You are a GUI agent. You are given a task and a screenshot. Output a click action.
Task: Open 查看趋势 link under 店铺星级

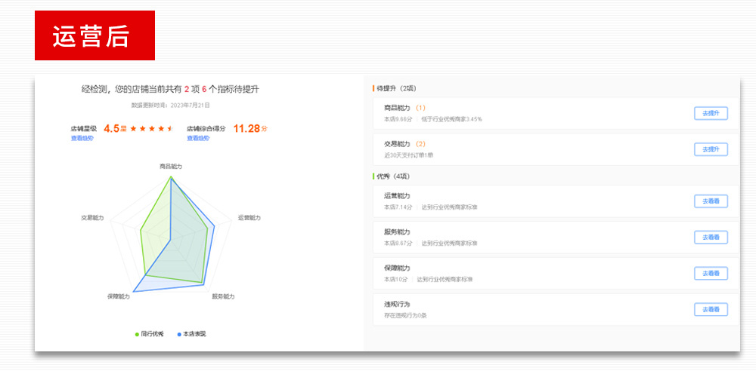point(82,139)
